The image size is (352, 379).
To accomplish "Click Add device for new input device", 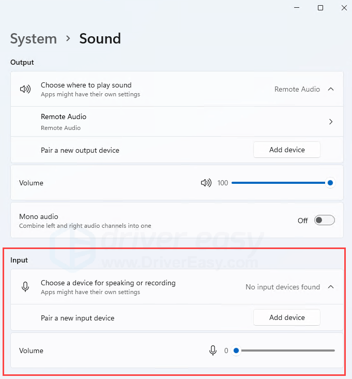I will (287, 317).
